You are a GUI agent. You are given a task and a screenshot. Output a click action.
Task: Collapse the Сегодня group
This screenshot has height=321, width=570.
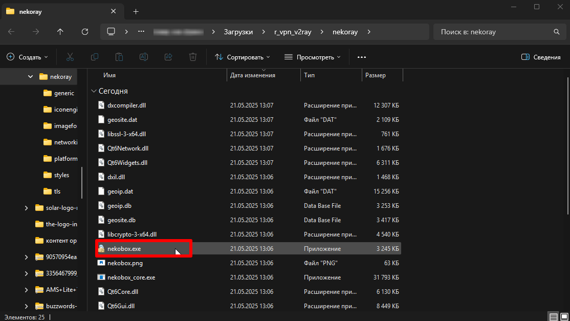pyautogui.click(x=94, y=91)
